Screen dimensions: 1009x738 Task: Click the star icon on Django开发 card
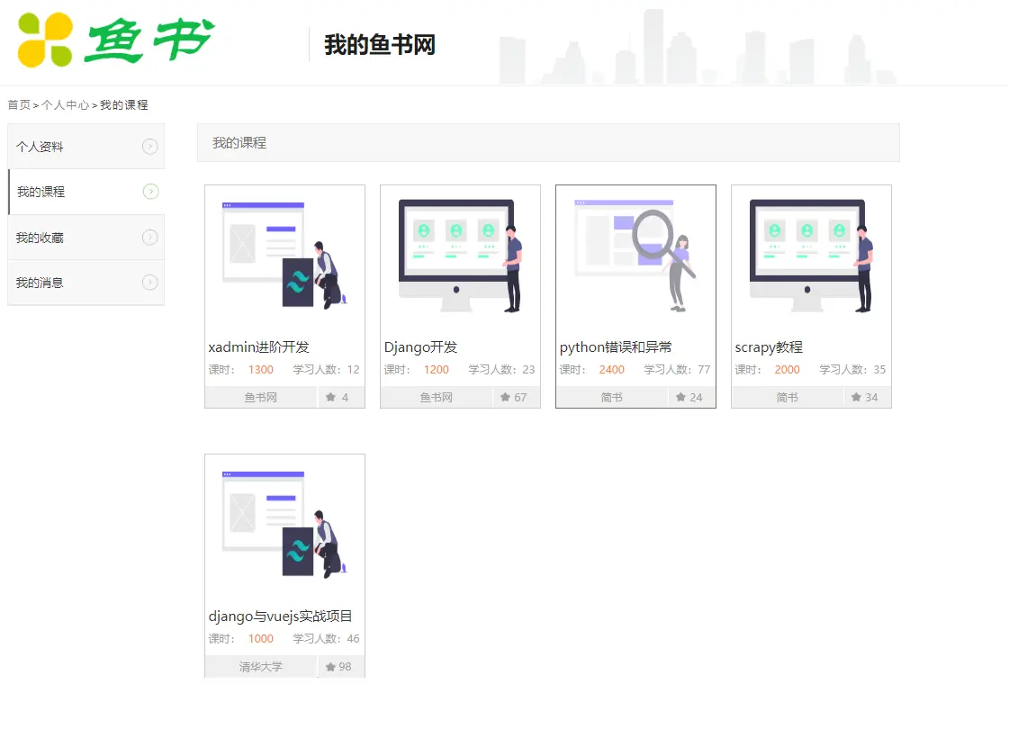[506, 397]
